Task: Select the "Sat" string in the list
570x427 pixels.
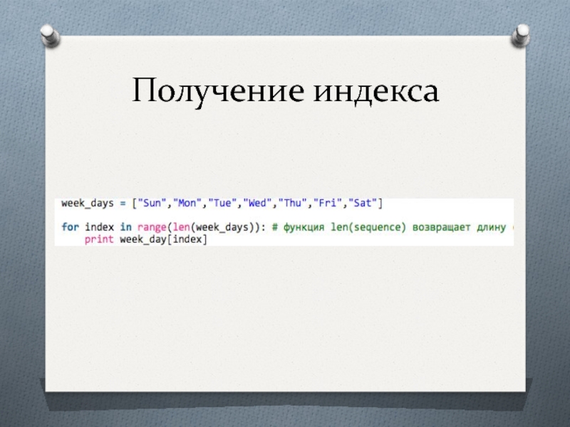Action: [x=361, y=204]
